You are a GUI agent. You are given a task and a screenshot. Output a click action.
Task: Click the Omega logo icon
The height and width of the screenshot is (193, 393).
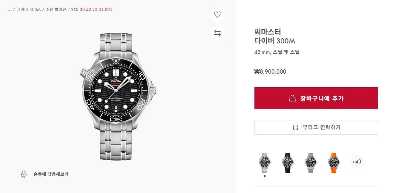[x=295, y=127]
